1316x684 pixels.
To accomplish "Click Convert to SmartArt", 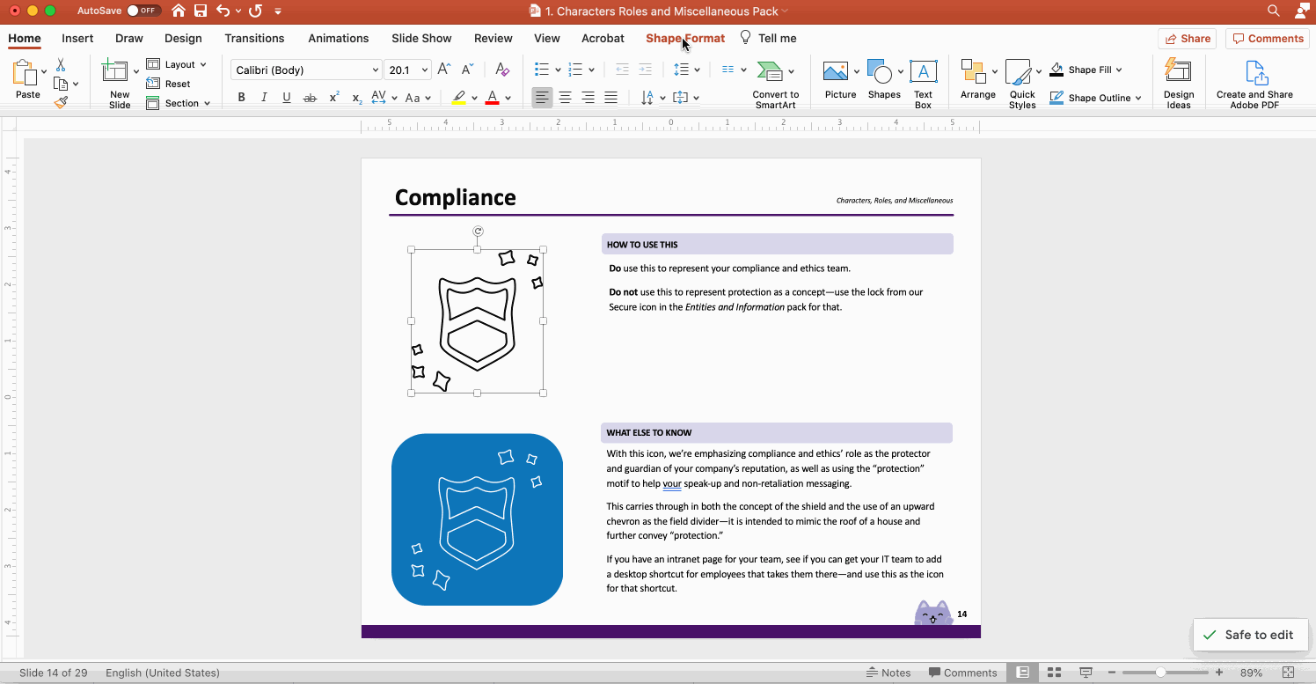I will tap(775, 85).
